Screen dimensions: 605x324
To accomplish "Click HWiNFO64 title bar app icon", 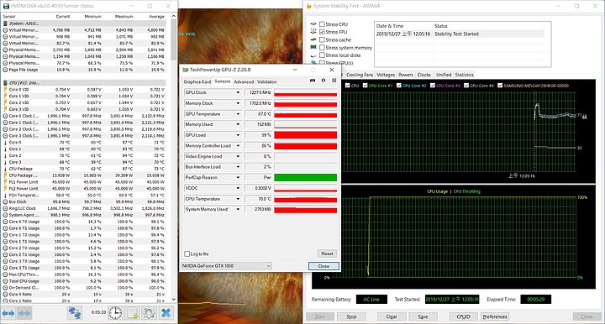I will [6, 6].
